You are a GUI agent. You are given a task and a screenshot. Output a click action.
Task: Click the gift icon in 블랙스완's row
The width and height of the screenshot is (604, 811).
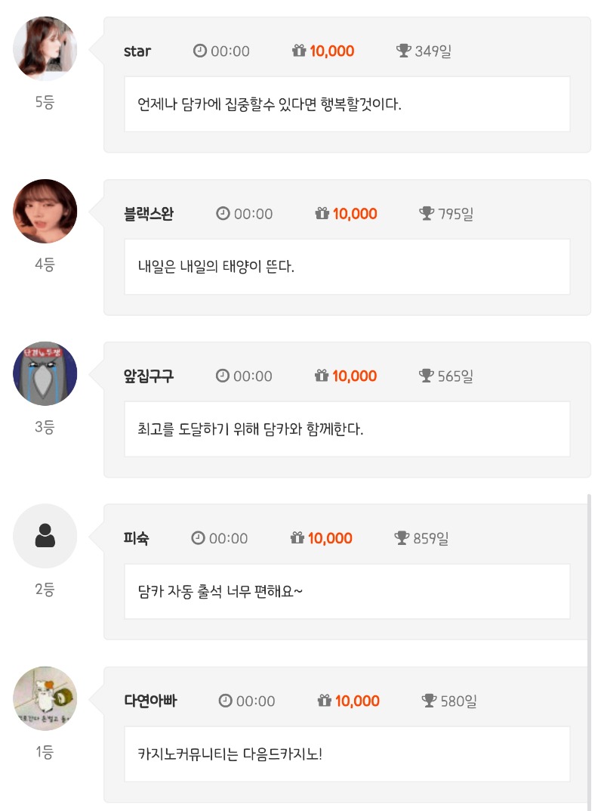[x=322, y=214]
